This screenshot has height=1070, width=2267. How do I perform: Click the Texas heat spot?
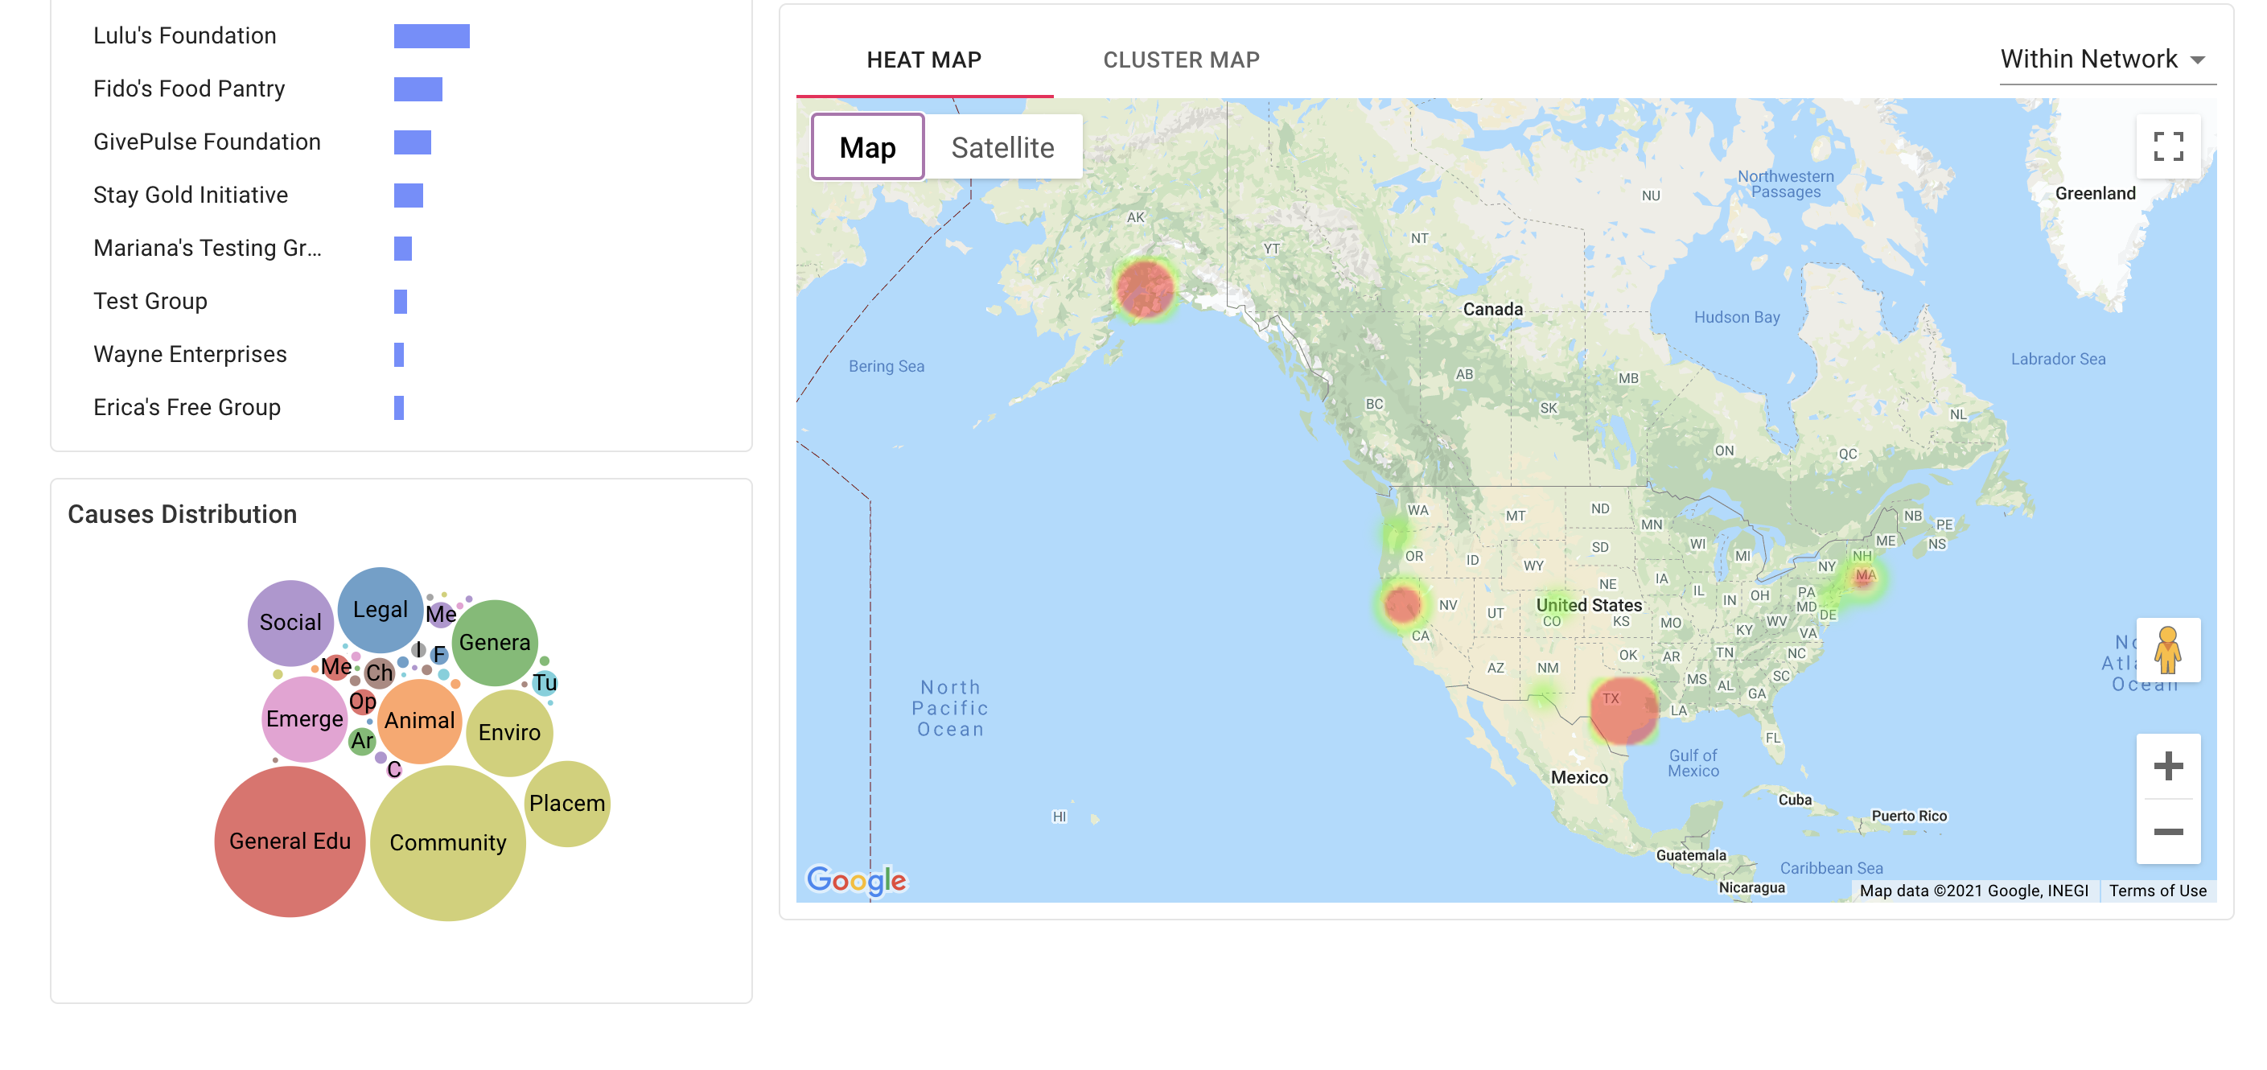[x=1623, y=711]
